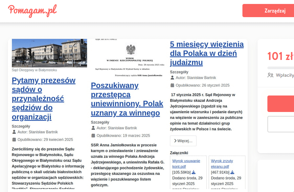Open the 'Wyrok zrzuty ekranu.pdf' attachment link
Image resolution: width=294 pixels, height=192 pixels.
[x=222, y=164]
